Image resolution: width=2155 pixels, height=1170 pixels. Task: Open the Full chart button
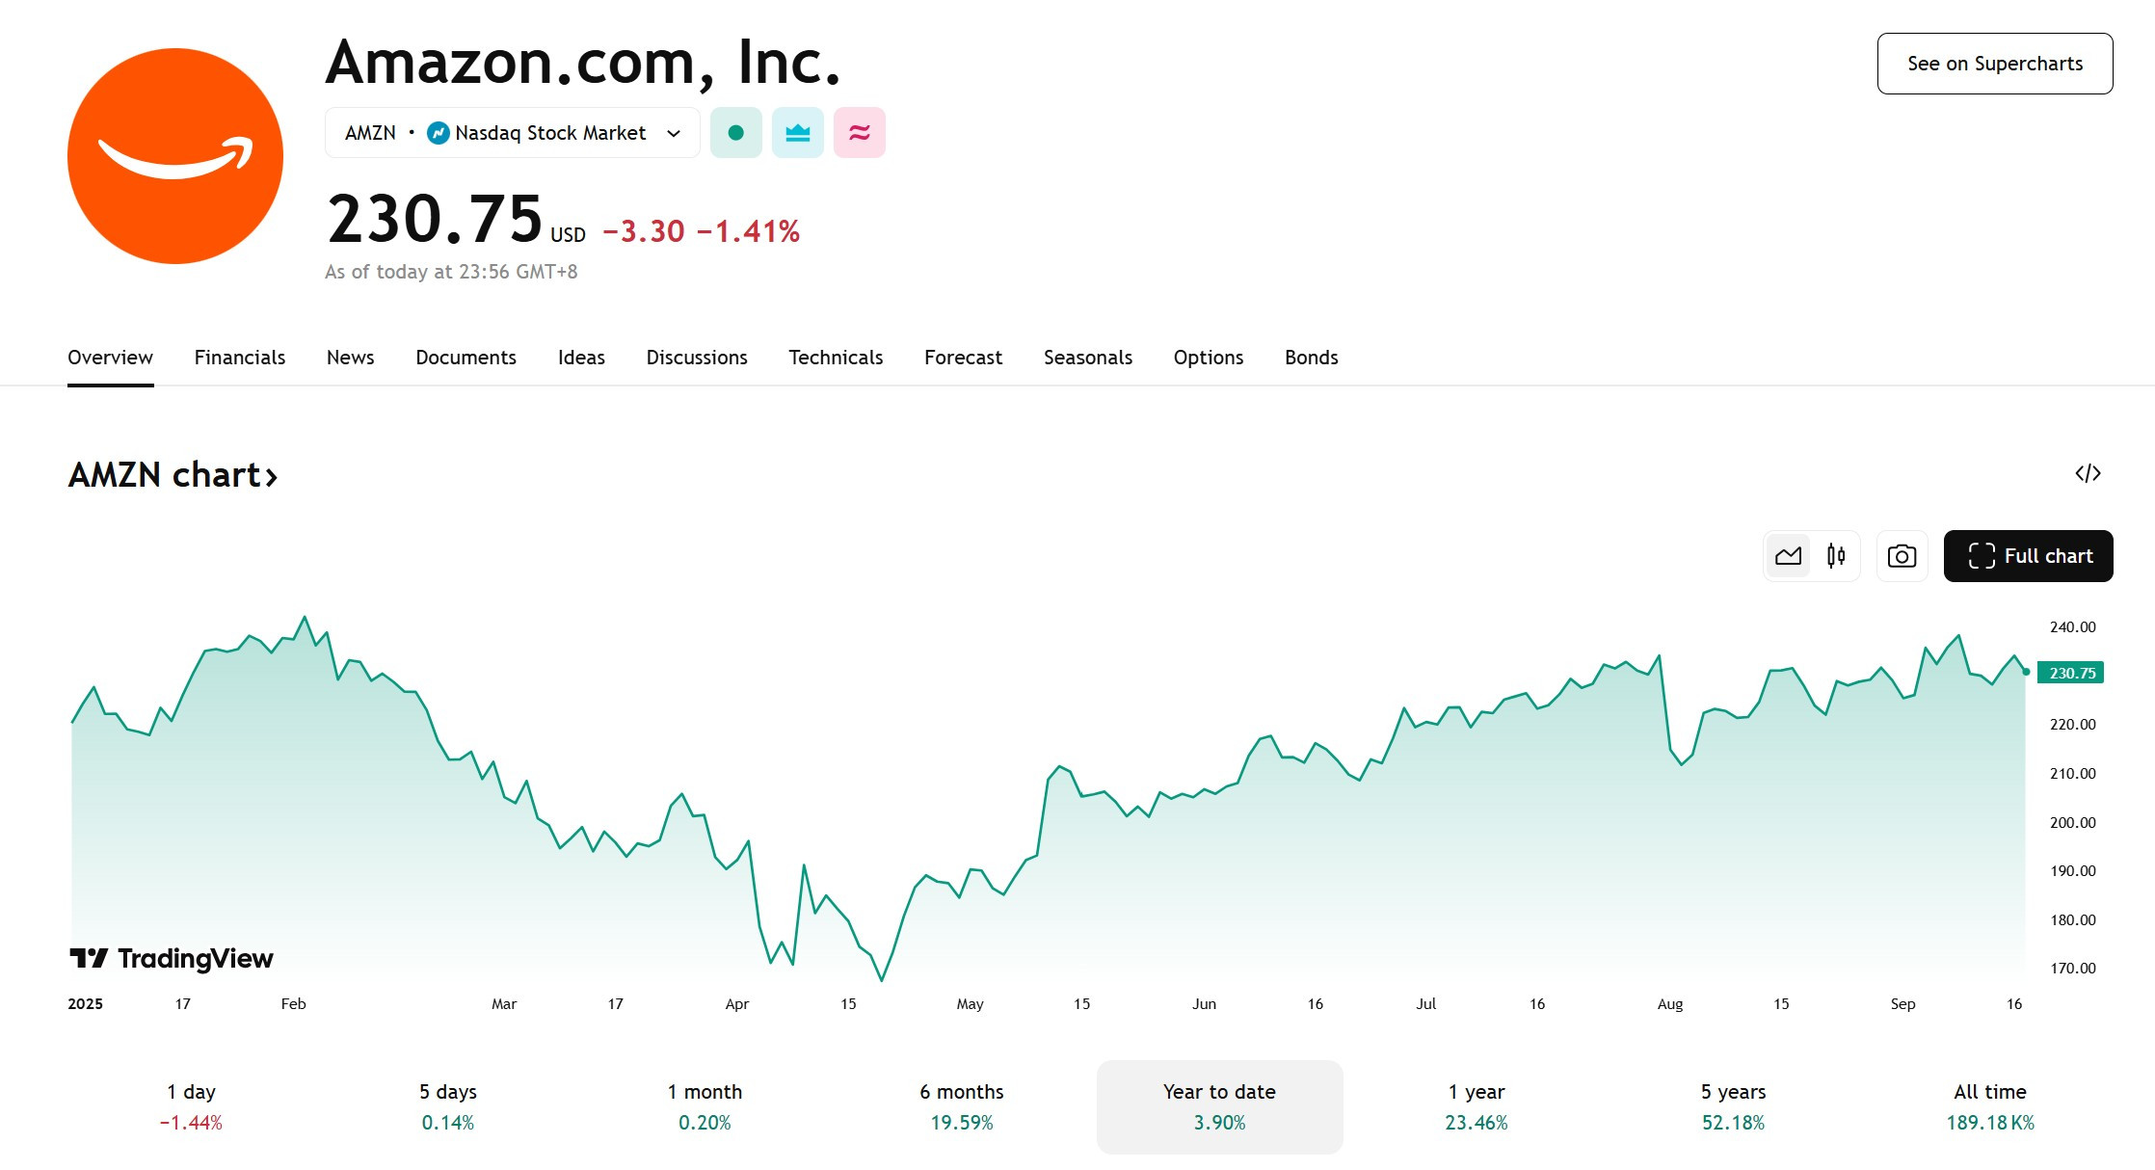2029,556
